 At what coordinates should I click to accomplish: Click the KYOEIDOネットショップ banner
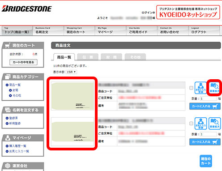[x=188, y=12]
